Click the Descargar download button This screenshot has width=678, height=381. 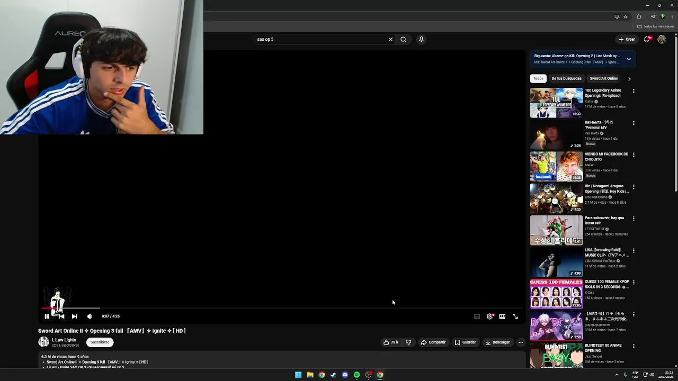[x=498, y=342]
